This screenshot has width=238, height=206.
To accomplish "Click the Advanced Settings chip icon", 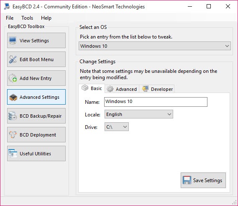I will 13,97.
